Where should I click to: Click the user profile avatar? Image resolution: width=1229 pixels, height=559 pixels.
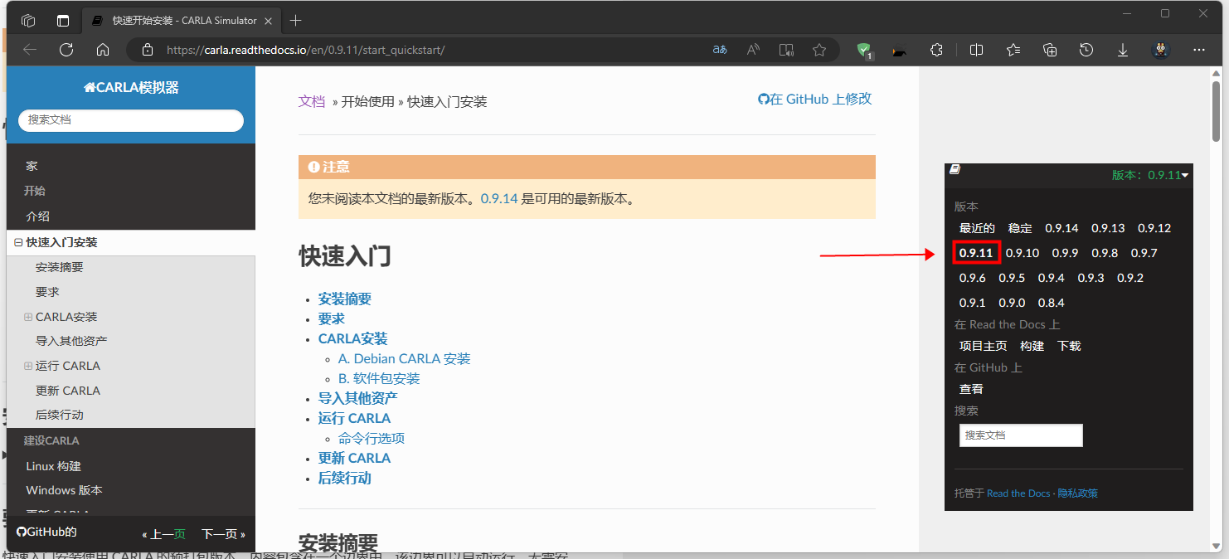click(x=1161, y=50)
